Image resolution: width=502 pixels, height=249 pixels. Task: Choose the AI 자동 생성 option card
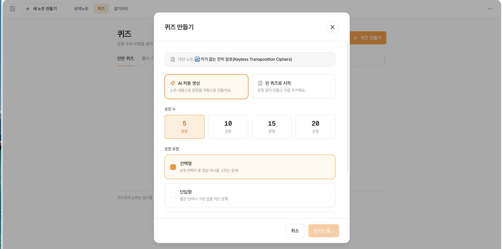point(206,86)
